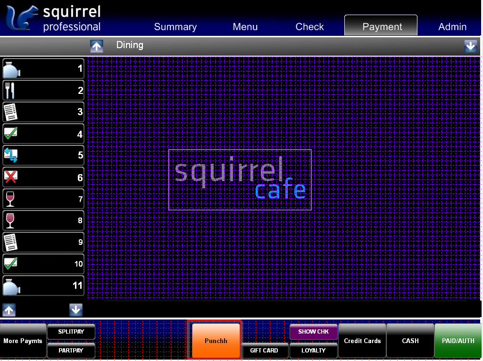Click the up arrow beside Dining
Screen dimensions: 483x361
pyautogui.click(x=97, y=47)
